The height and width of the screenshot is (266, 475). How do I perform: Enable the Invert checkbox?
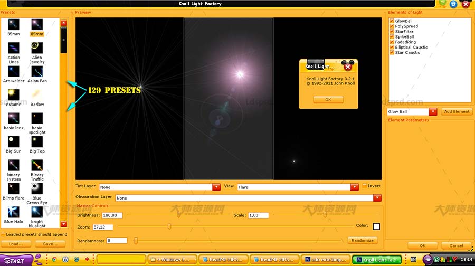pyautogui.click(x=365, y=186)
